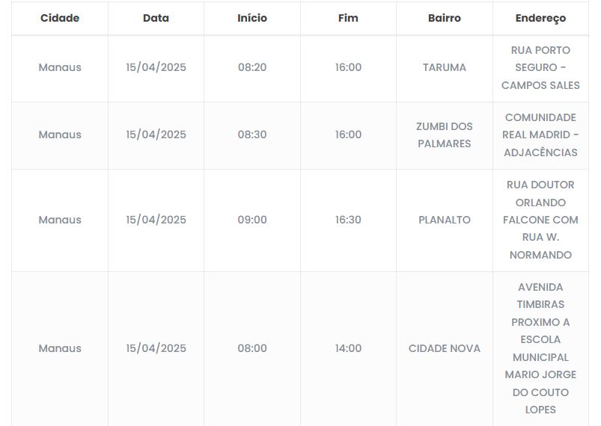This screenshot has height=426, width=601.
Task: Select the Avenida Timbiras address cell
Action: click(x=540, y=348)
